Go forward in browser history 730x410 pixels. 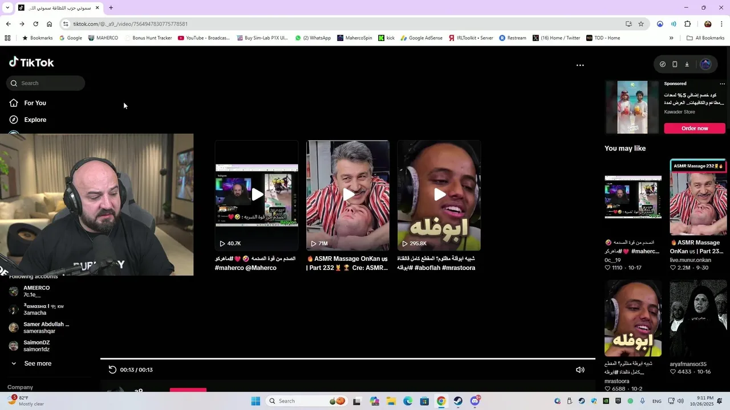pos(22,24)
